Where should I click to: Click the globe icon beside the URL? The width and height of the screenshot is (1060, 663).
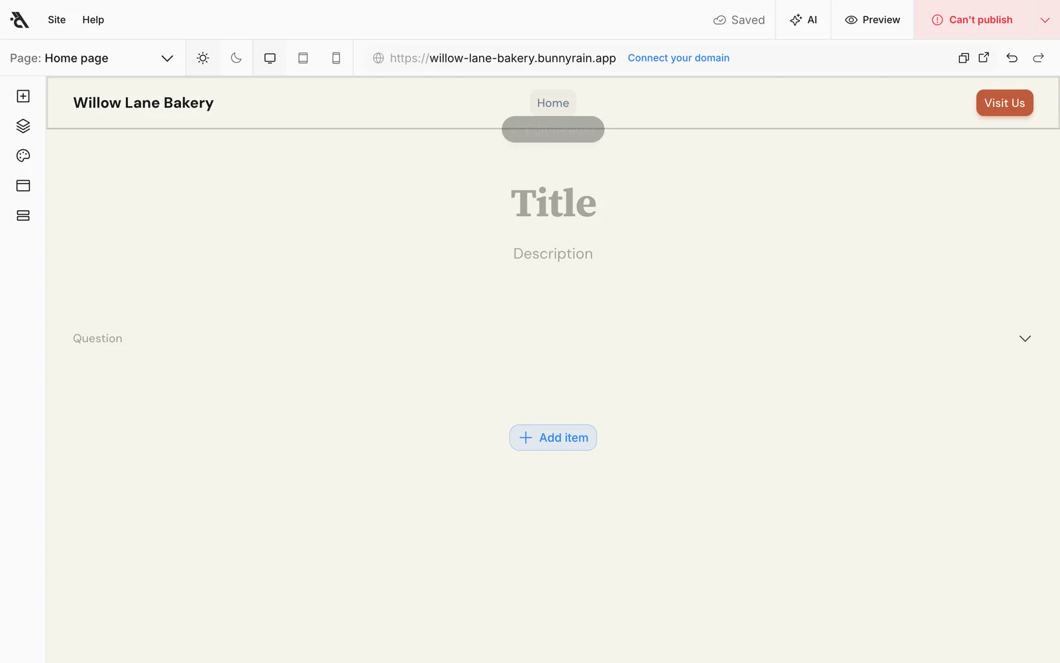[x=378, y=58]
